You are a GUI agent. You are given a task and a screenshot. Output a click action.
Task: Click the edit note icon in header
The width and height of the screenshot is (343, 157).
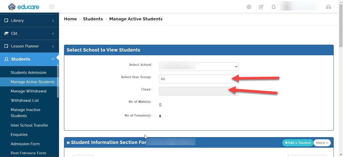click(x=261, y=7)
